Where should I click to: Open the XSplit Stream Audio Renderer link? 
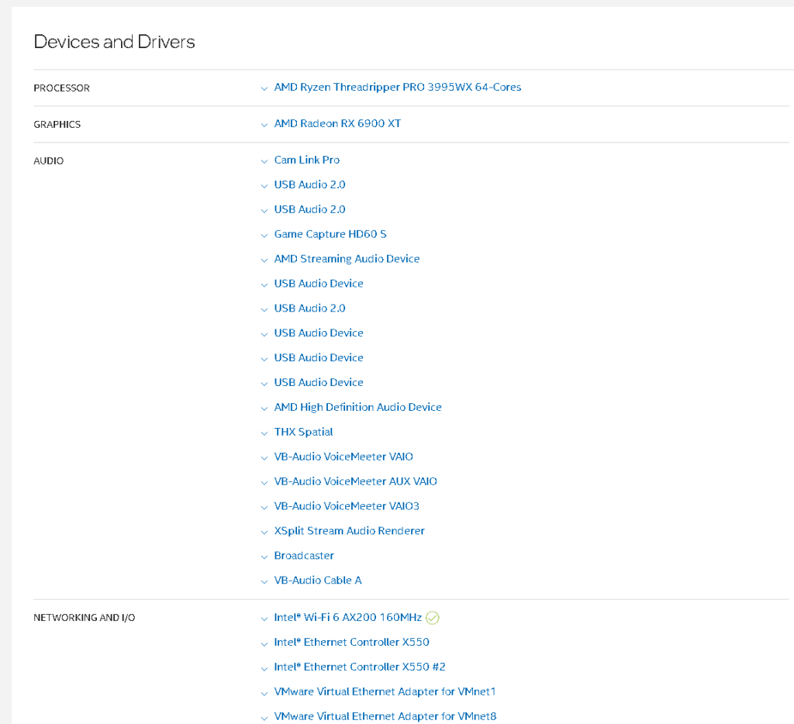[350, 530]
